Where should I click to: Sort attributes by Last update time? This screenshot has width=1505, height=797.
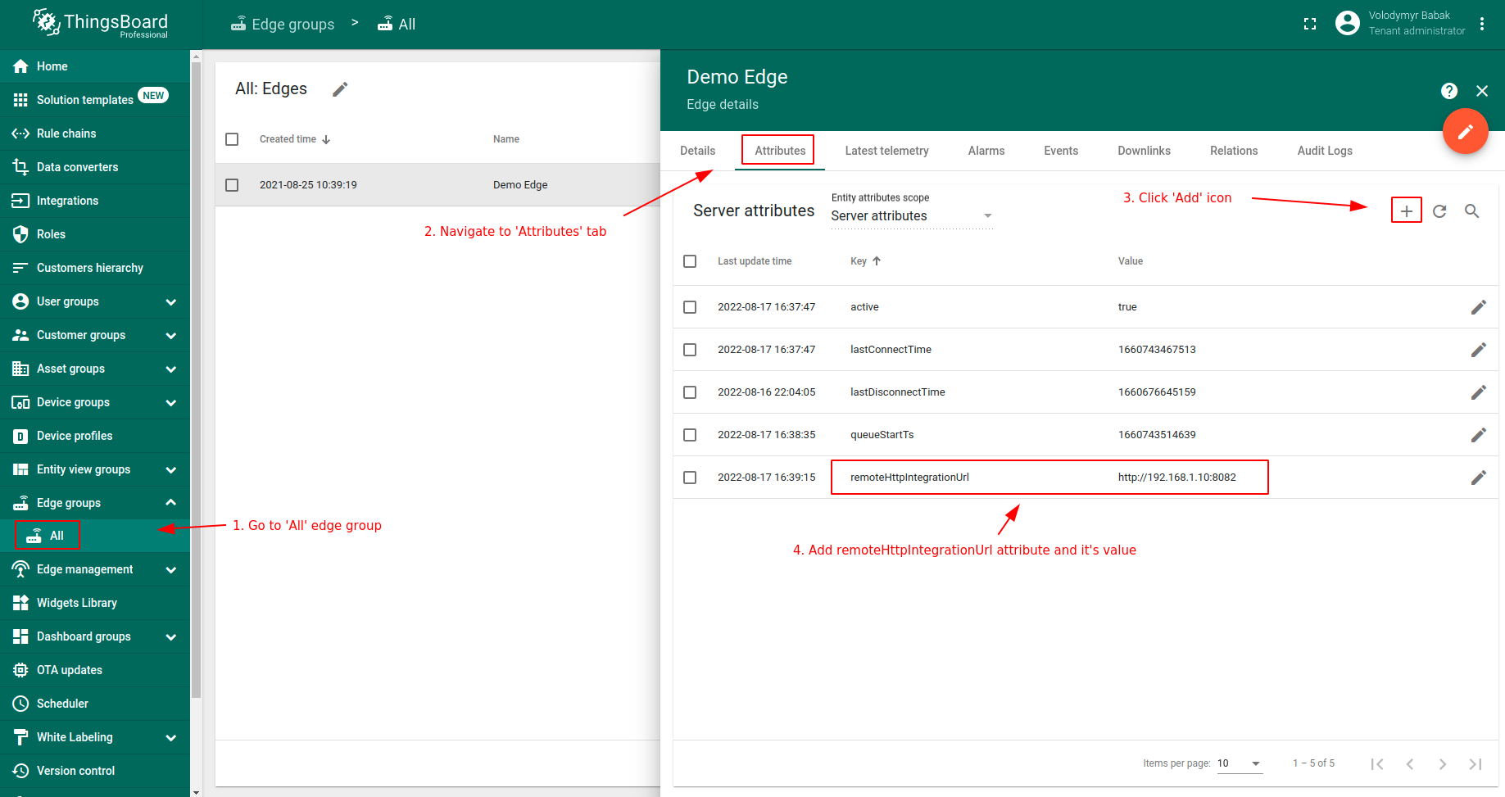(755, 261)
